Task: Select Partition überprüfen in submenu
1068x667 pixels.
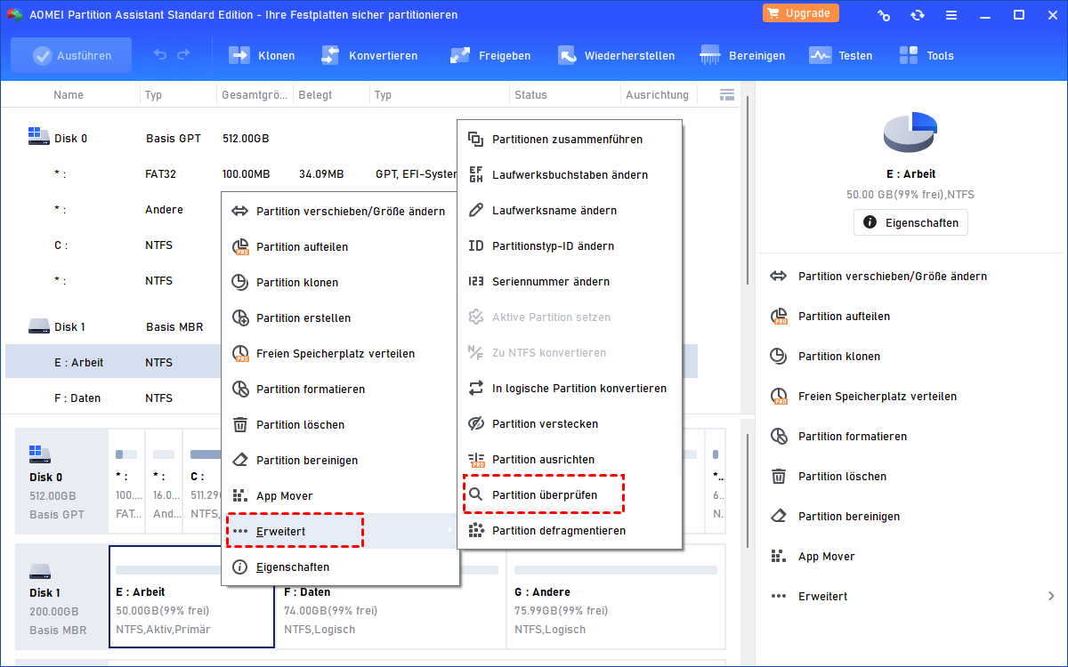Action: 544,494
